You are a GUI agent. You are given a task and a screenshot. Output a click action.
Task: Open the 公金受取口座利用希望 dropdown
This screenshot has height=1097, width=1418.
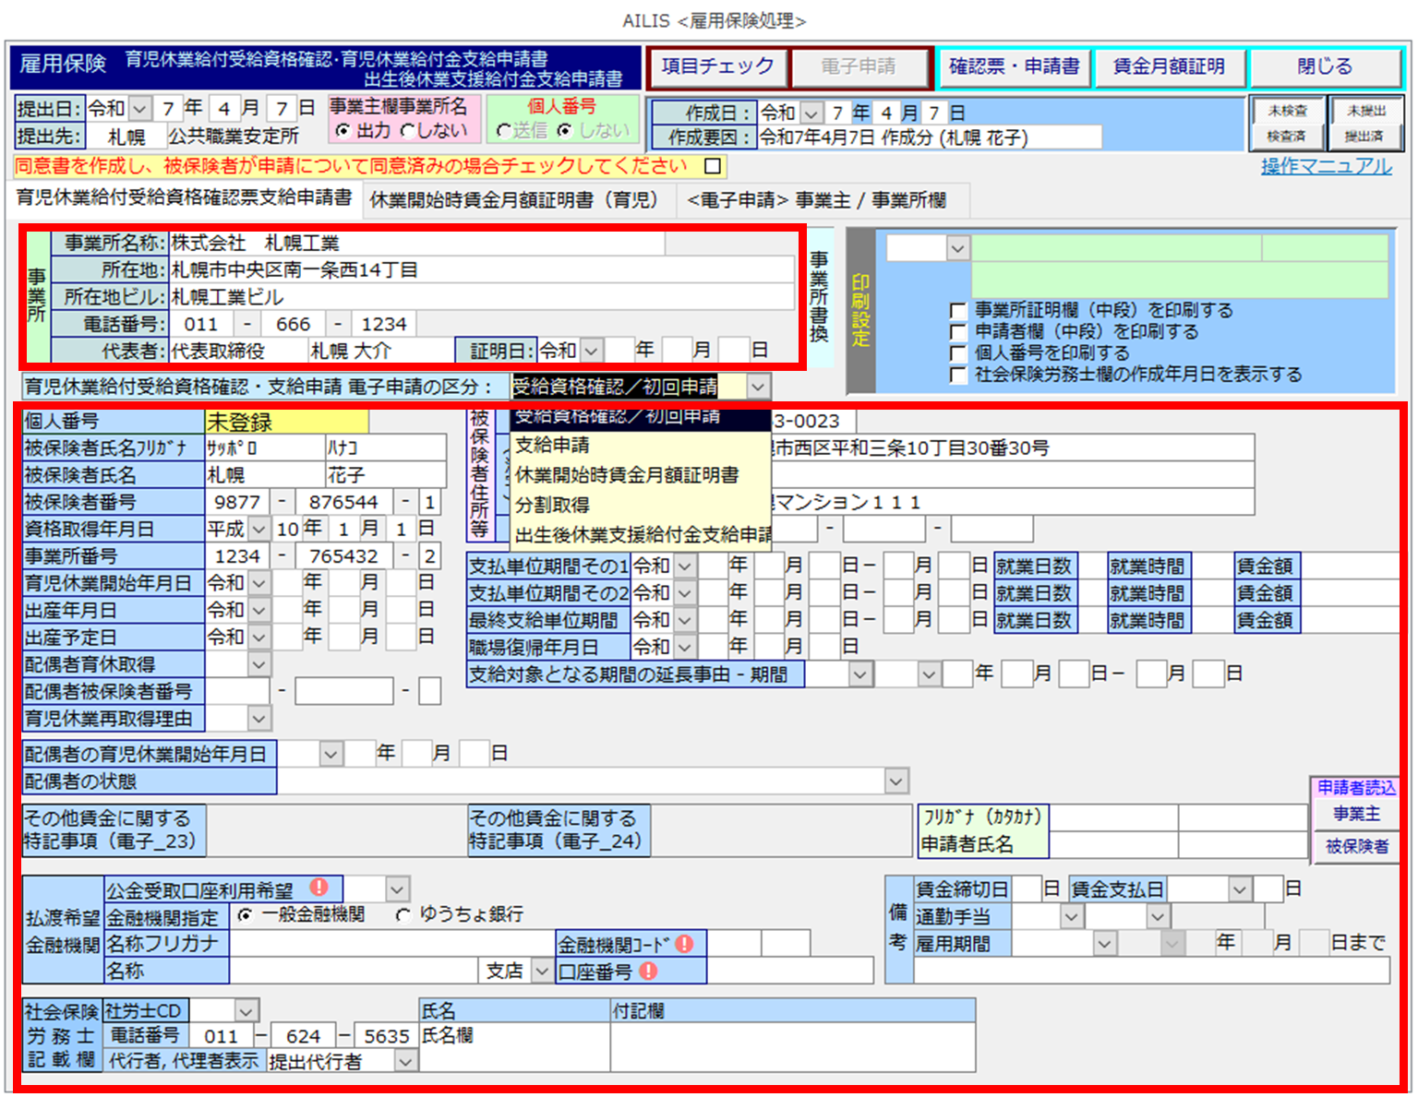tap(397, 889)
